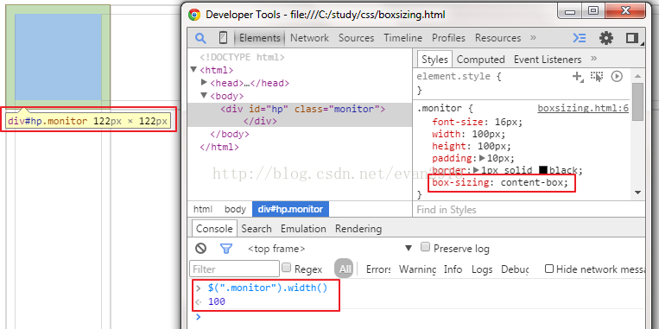Switch to the Timeline tab

pos(403,38)
